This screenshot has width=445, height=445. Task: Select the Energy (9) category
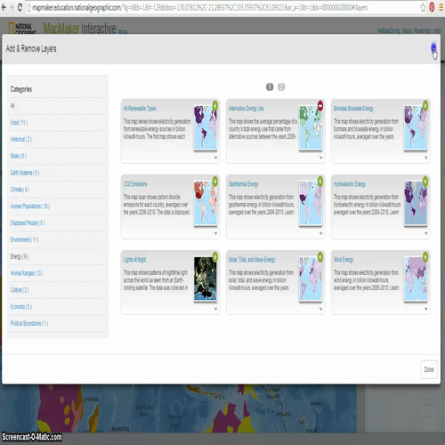(20, 256)
